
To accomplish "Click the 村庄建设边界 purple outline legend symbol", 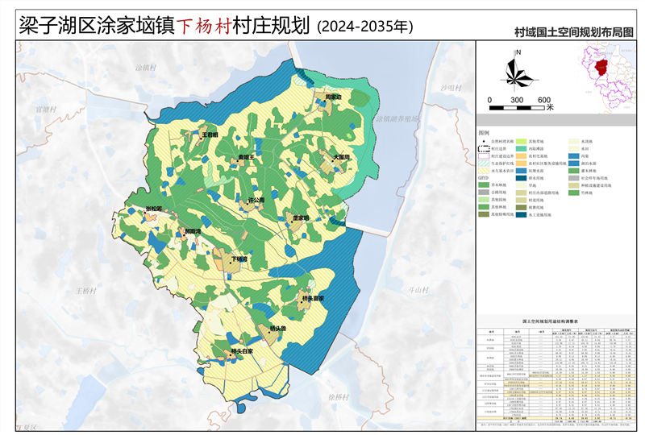I will click(x=484, y=156).
